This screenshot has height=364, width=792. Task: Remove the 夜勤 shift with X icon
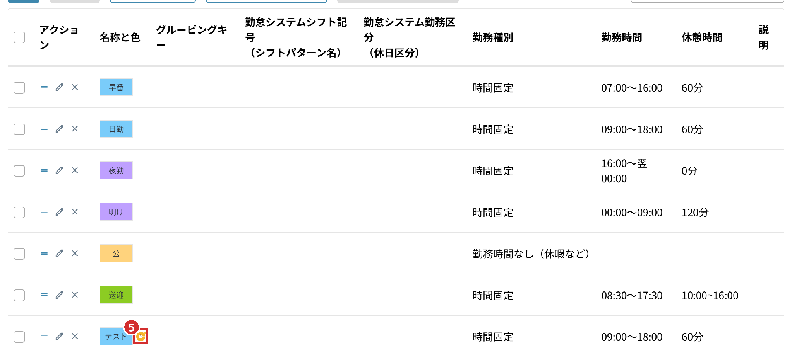[75, 170]
